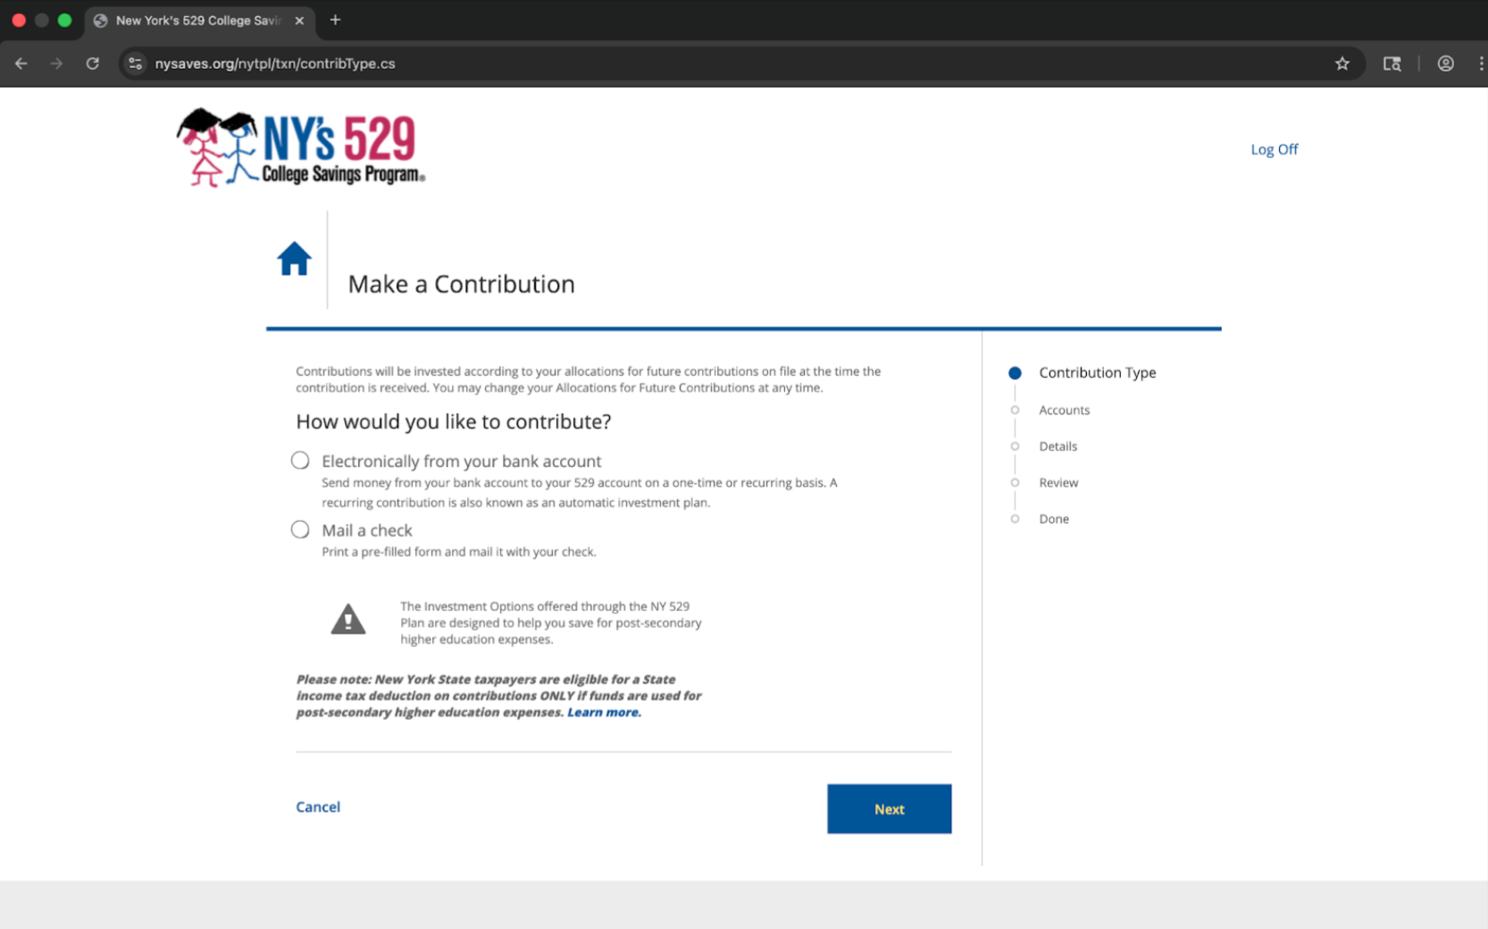This screenshot has height=929, width=1488.
Task: Click the Review step in progress list
Action: tap(1058, 482)
